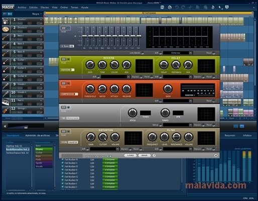Click the microphone icon of track 9 Vocals I

point(6,86)
